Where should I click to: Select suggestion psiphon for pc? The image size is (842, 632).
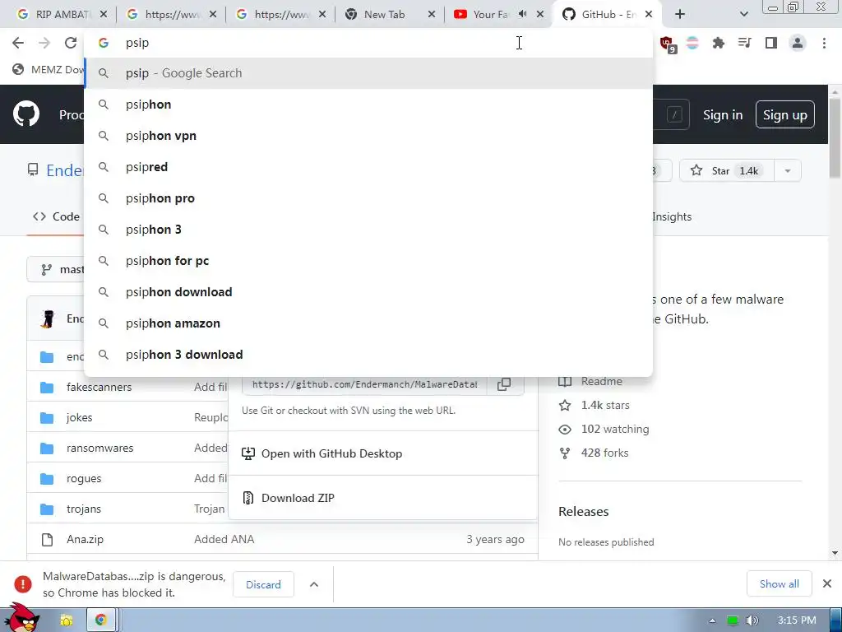pyautogui.click(x=368, y=261)
